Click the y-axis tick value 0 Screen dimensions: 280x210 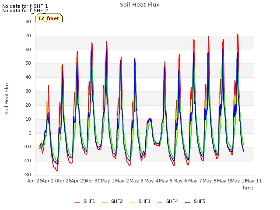pyautogui.click(x=30, y=133)
